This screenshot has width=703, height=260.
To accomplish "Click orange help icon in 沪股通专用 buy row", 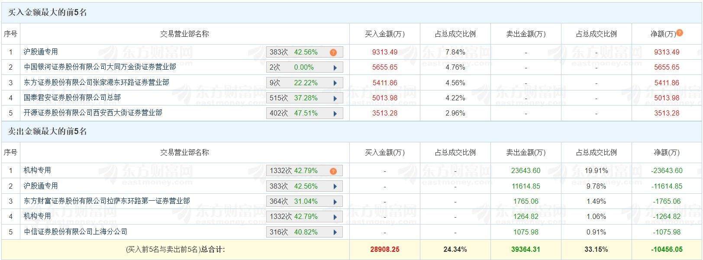I will point(333,52).
